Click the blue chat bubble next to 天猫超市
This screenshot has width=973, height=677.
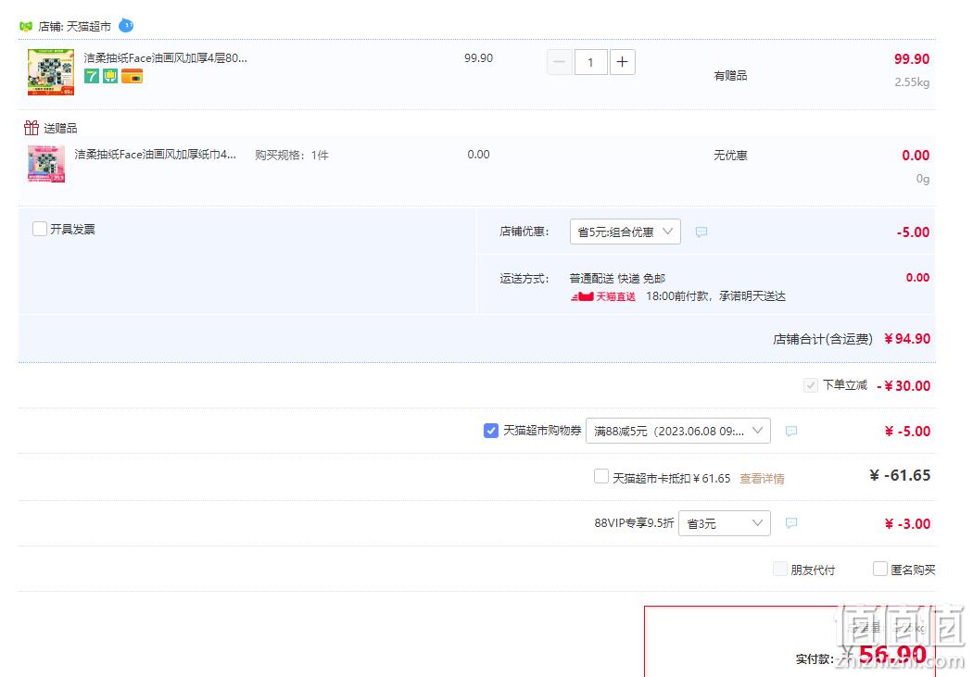tap(126, 25)
